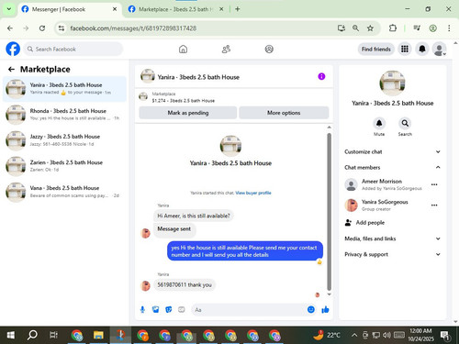Open the Groups icon in top navigation
This screenshot has height=344, width=459.
(269, 49)
